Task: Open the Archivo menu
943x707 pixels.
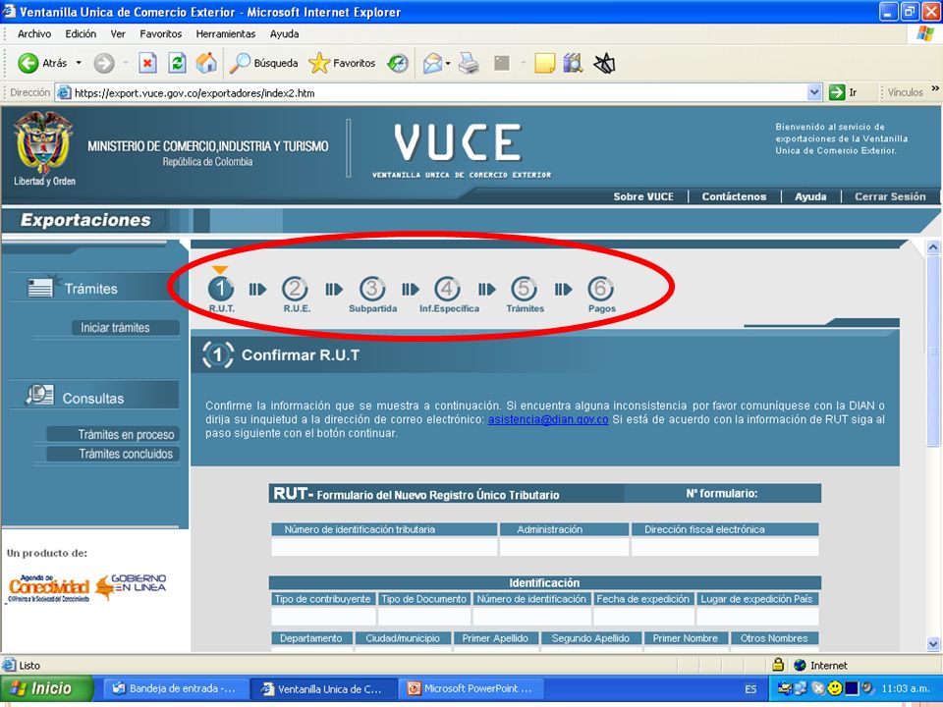Action: coord(34,34)
